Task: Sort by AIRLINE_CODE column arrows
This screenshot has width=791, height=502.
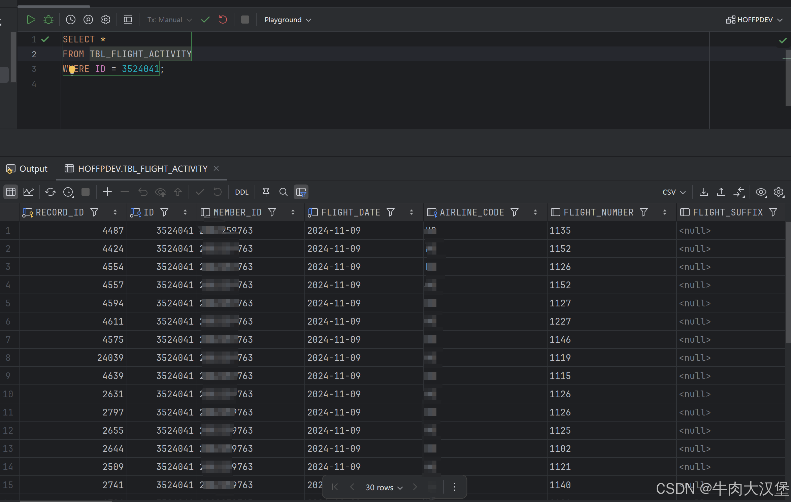Action: pyautogui.click(x=535, y=212)
